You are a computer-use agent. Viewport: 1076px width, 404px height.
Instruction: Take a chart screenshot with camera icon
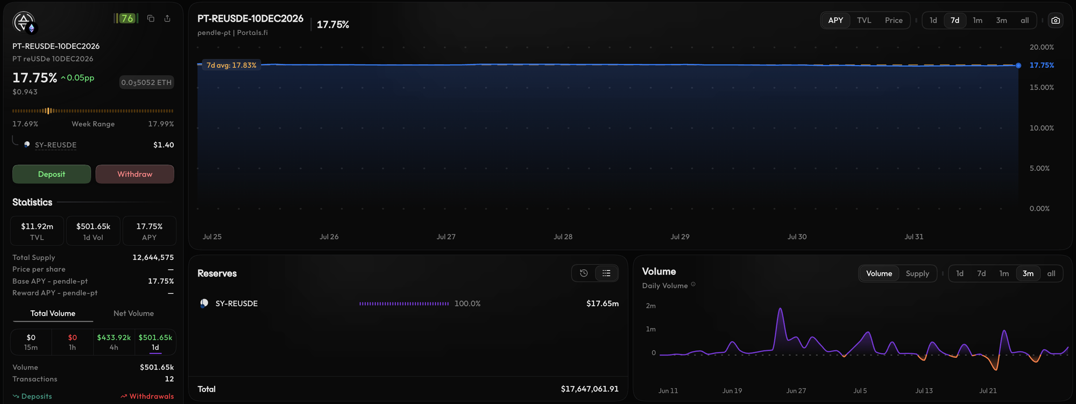click(1056, 20)
